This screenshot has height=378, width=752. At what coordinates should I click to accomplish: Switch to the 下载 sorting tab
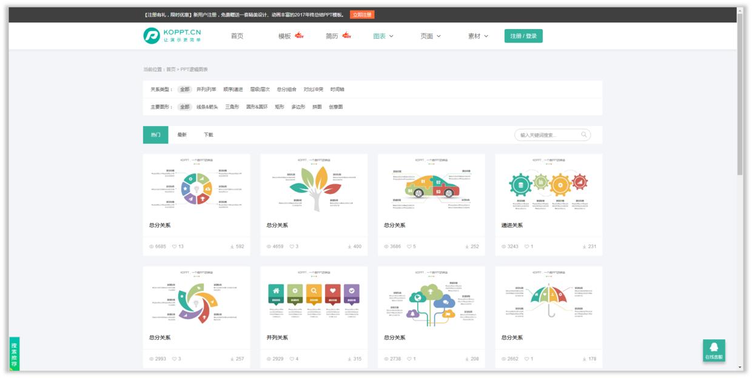coord(208,134)
